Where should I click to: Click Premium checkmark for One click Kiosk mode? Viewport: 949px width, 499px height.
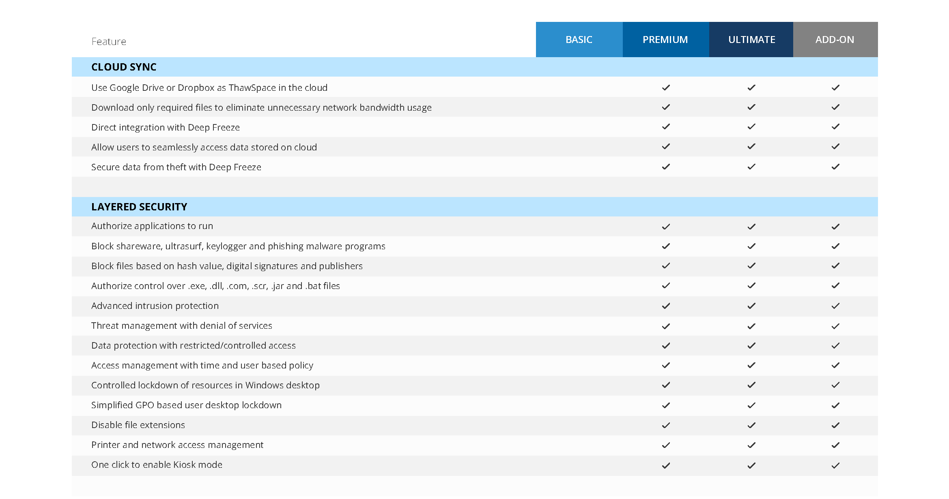point(666,465)
